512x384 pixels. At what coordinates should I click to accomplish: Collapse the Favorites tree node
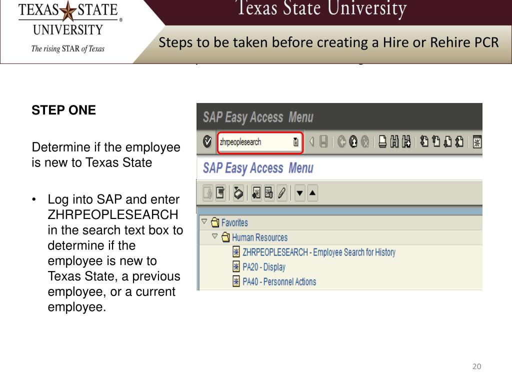(204, 221)
